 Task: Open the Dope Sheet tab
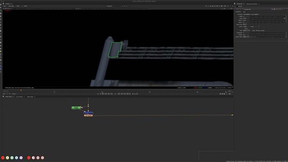pos(30,97)
